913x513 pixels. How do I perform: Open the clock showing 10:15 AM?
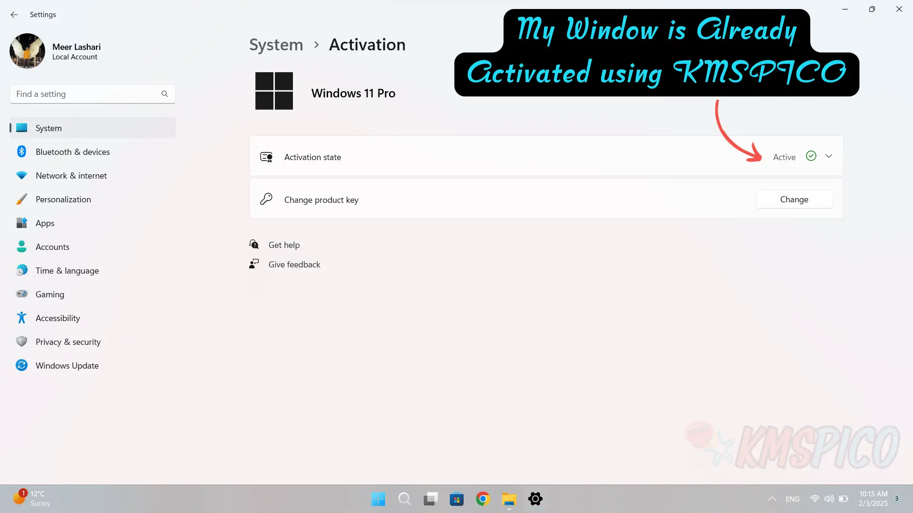[873, 499]
